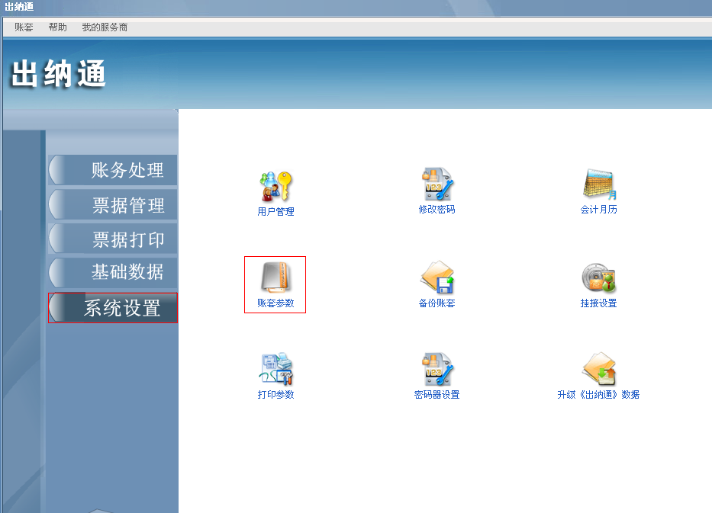Click the 会计月历 text label

pyautogui.click(x=598, y=209)
